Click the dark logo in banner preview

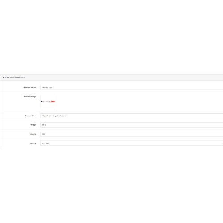(x=41, y=101)
